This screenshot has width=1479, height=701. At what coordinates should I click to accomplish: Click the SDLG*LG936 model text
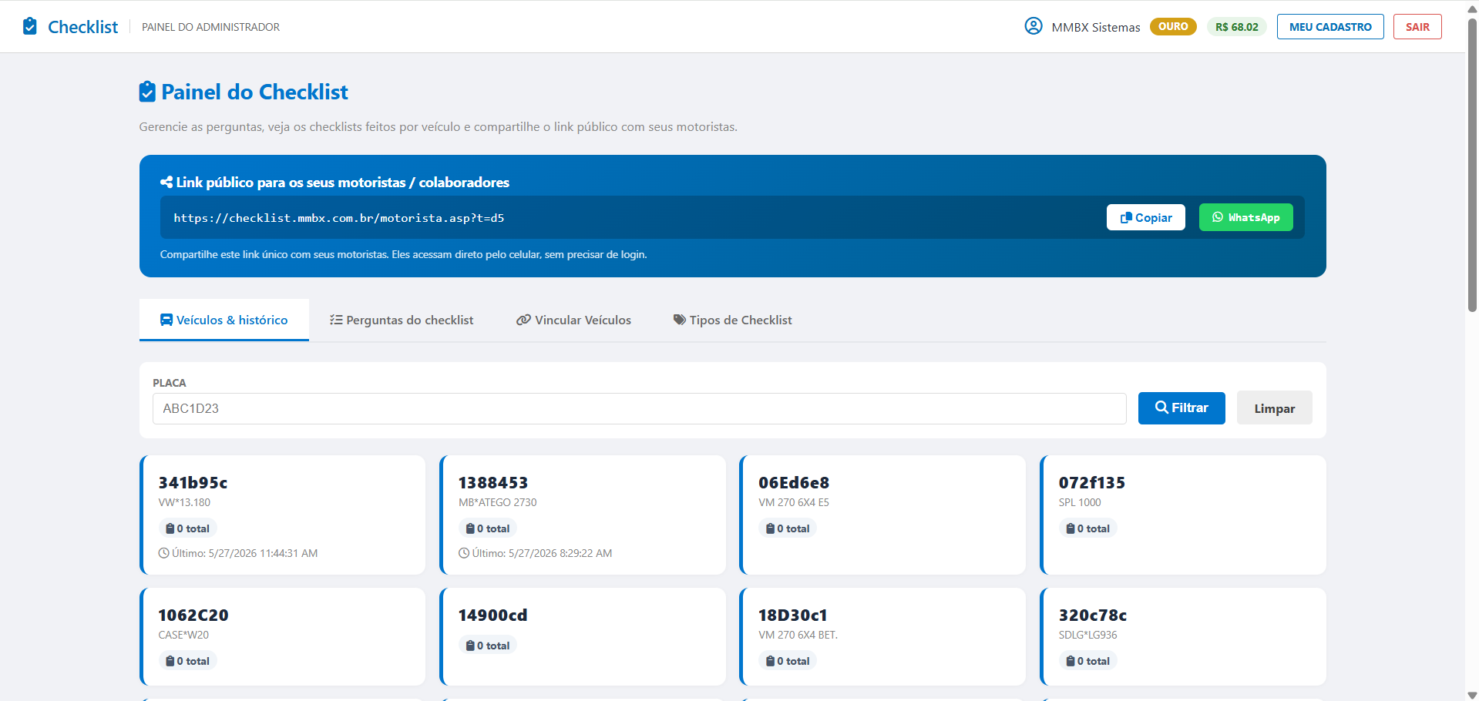(x=1087, y=635)
